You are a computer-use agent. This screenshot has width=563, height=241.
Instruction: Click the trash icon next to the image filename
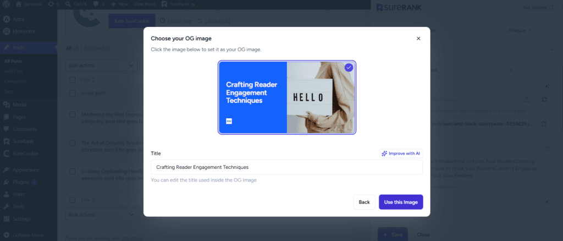[x=544, y=124]
